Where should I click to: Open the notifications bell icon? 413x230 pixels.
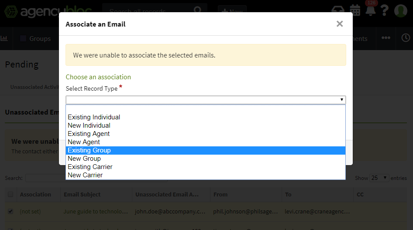(x=370, y=10)
